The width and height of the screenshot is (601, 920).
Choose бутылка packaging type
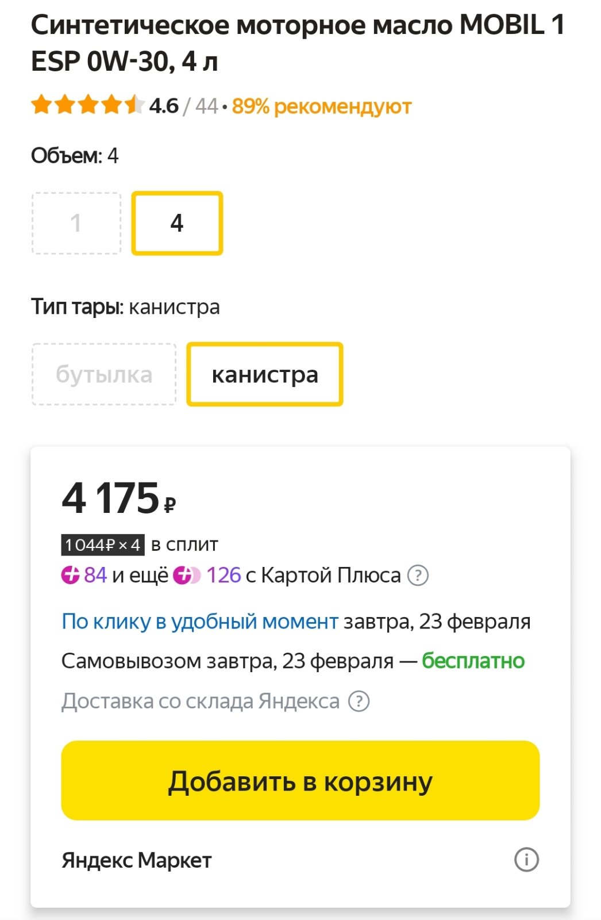pyautogui.click(x=104, y=374)
